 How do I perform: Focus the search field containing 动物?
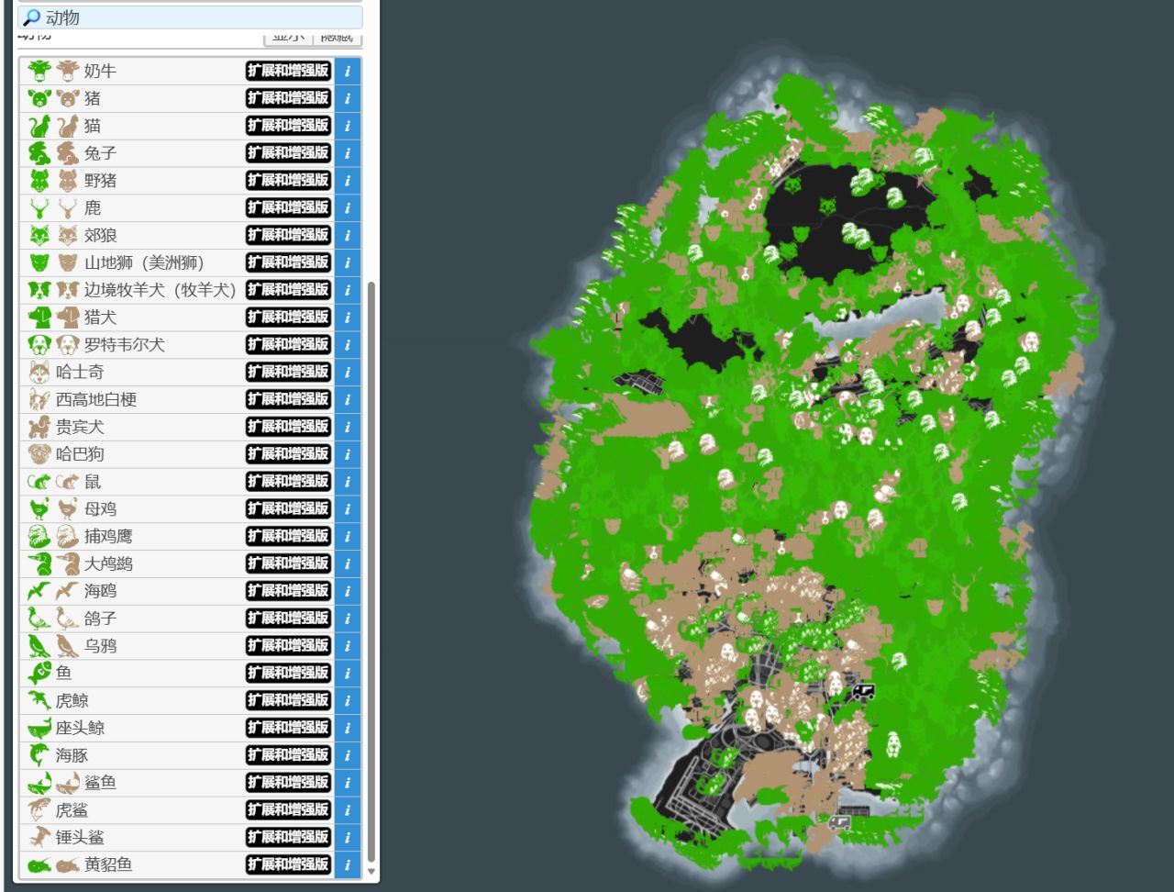[190, 17]
